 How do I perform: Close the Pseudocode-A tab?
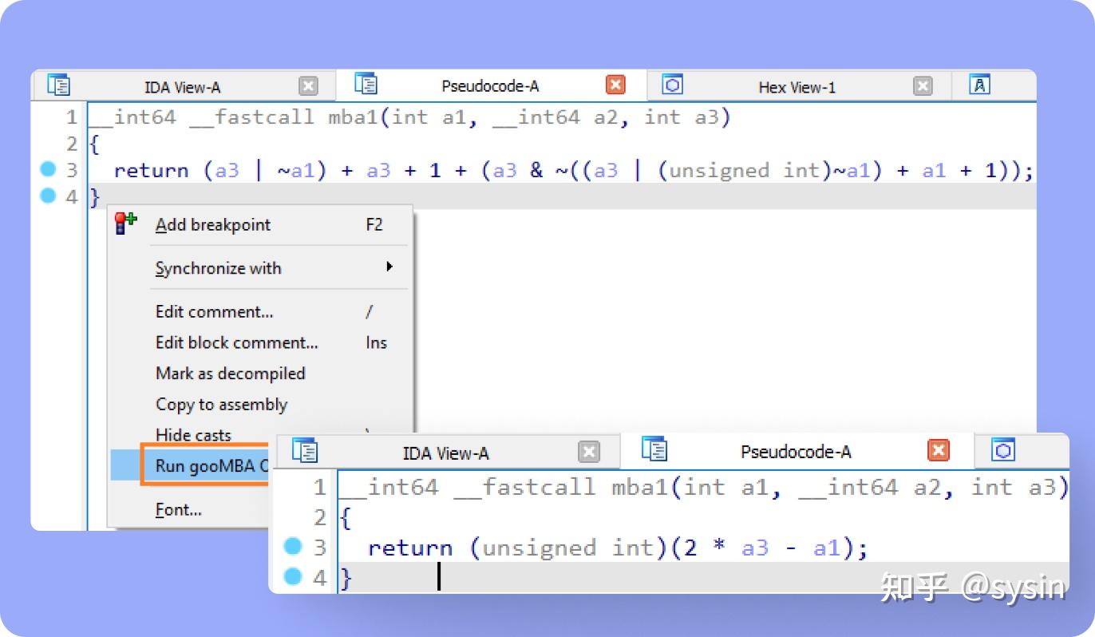click(617, 85)
